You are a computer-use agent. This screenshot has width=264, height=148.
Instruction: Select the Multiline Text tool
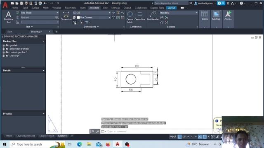tap(8, 17)
